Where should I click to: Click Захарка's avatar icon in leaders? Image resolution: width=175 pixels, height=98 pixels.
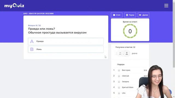point(119,82)
